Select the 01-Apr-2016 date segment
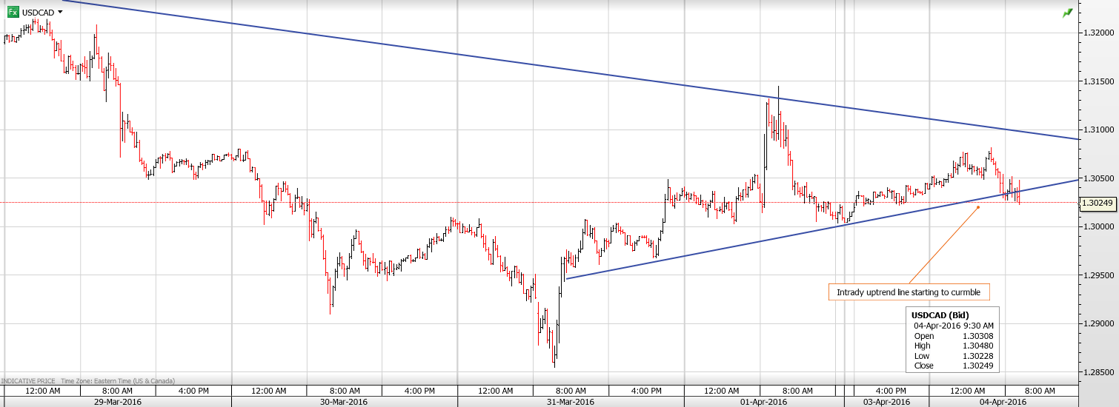 coord(764,402)
